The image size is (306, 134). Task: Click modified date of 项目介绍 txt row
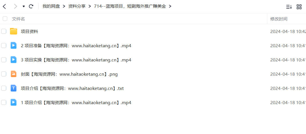coord(288,88)
